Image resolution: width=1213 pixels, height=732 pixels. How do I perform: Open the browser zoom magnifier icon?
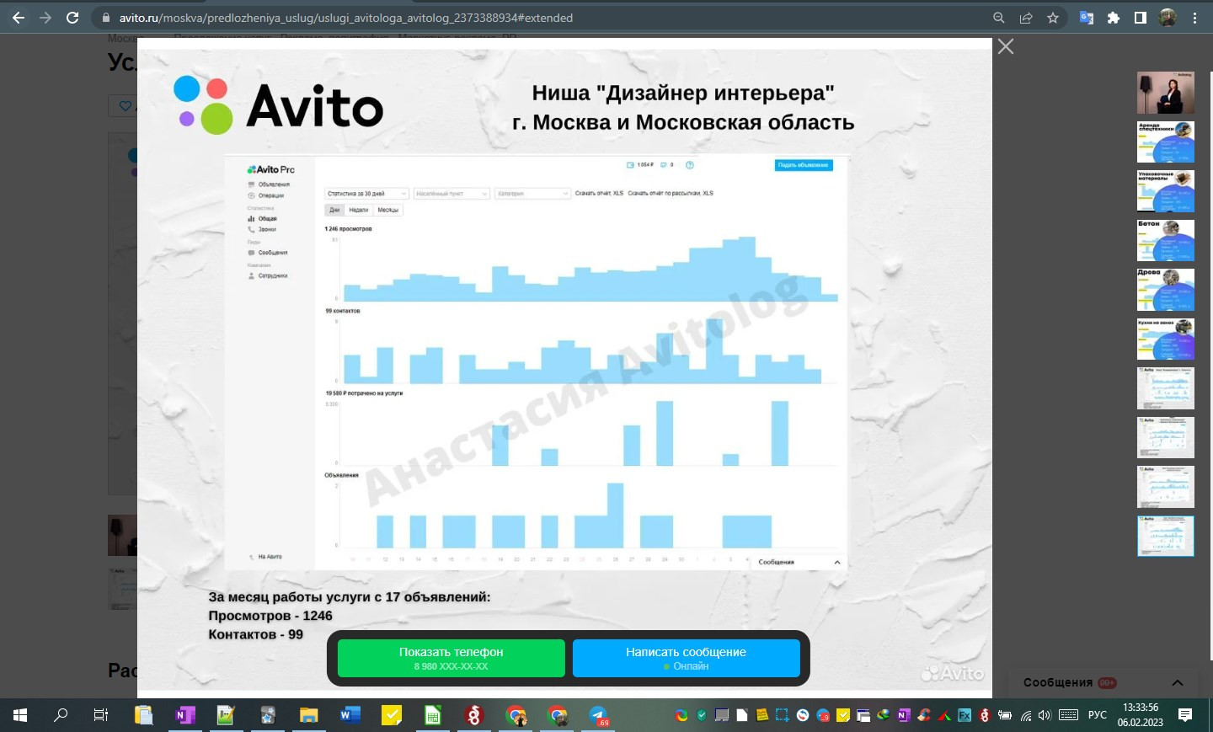click(x=998, y=18)
